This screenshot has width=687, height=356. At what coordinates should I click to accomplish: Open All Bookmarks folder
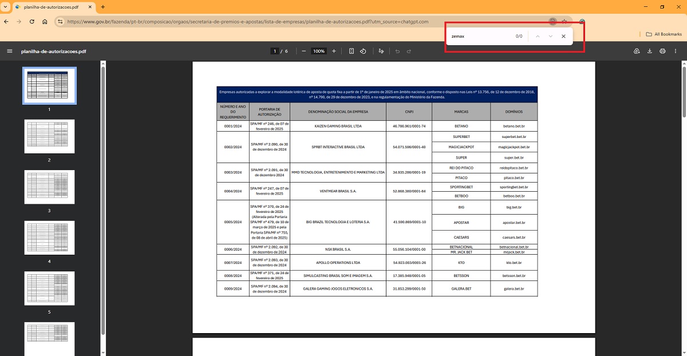[664, 34]
